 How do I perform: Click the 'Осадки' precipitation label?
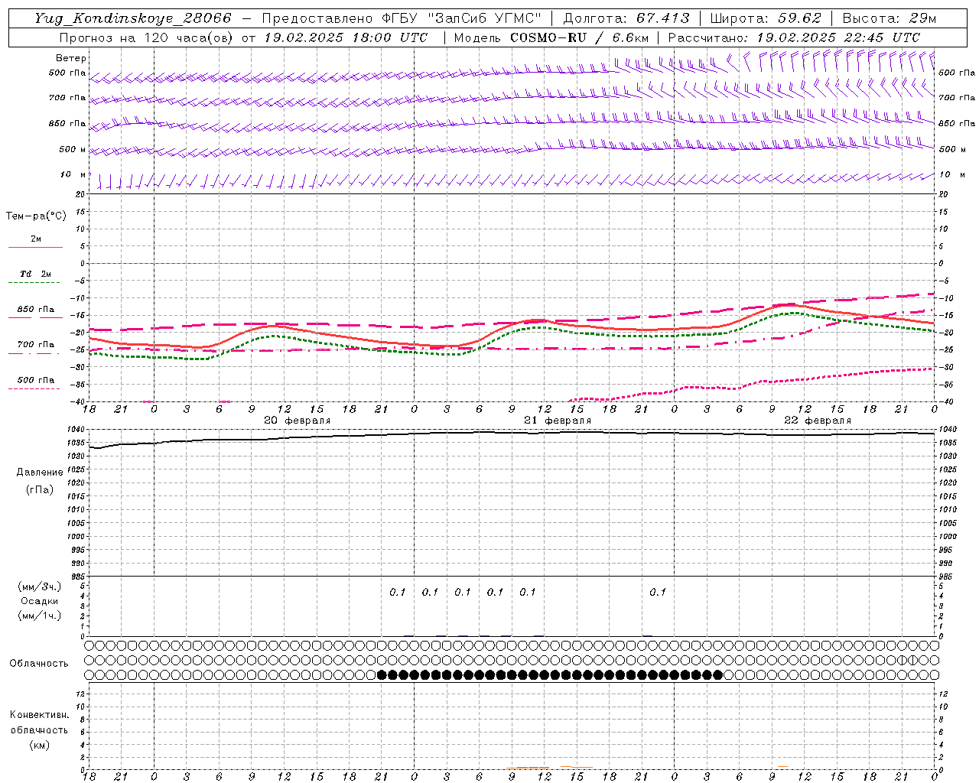coord(40,601)
